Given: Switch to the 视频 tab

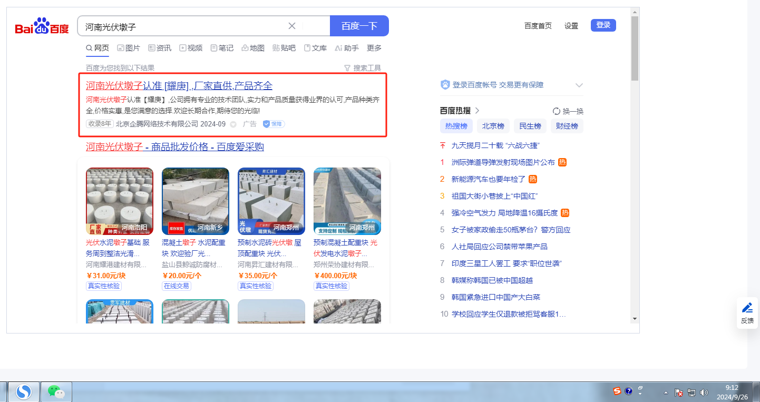Looking at the screenshot, I should (191, 48).
